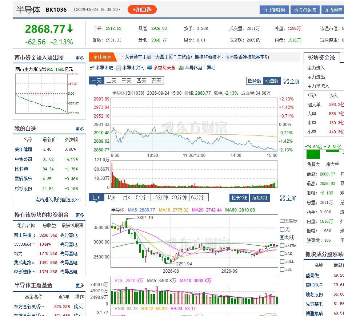Click the fullscreen icon beside 缩短K线
This screenshot has width=344, height=316.
point(282,198)
